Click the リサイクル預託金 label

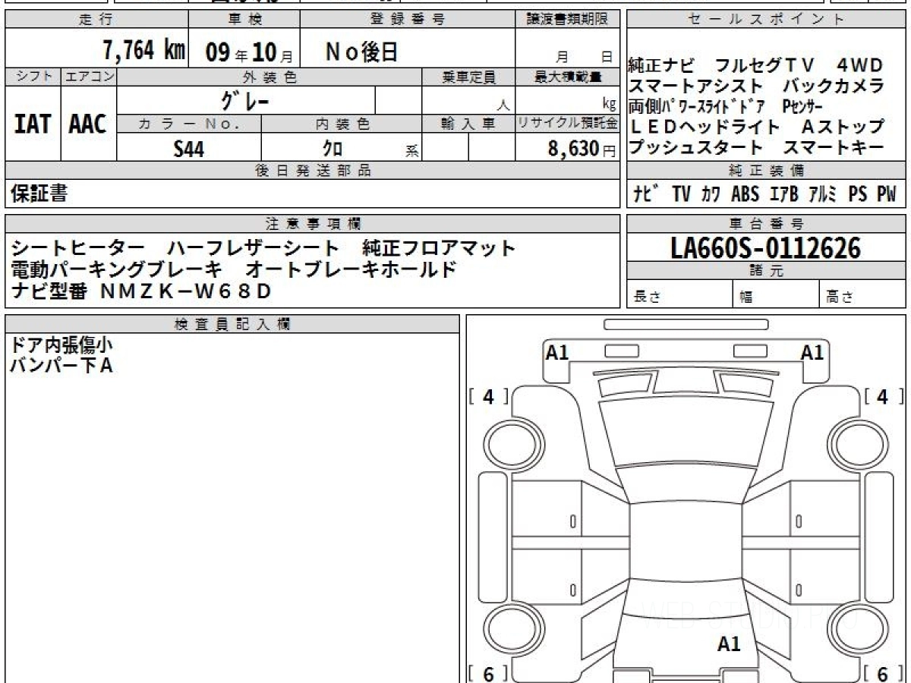click(567, 124)
